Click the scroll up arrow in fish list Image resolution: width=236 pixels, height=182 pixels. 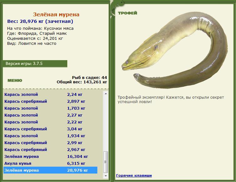[x=106, y=94]
